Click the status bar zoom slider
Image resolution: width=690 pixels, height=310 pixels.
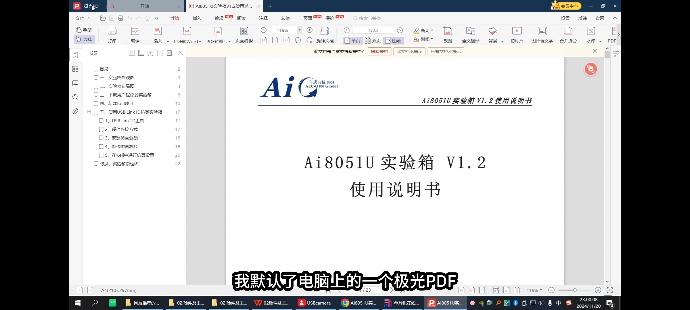coord(574,290)
